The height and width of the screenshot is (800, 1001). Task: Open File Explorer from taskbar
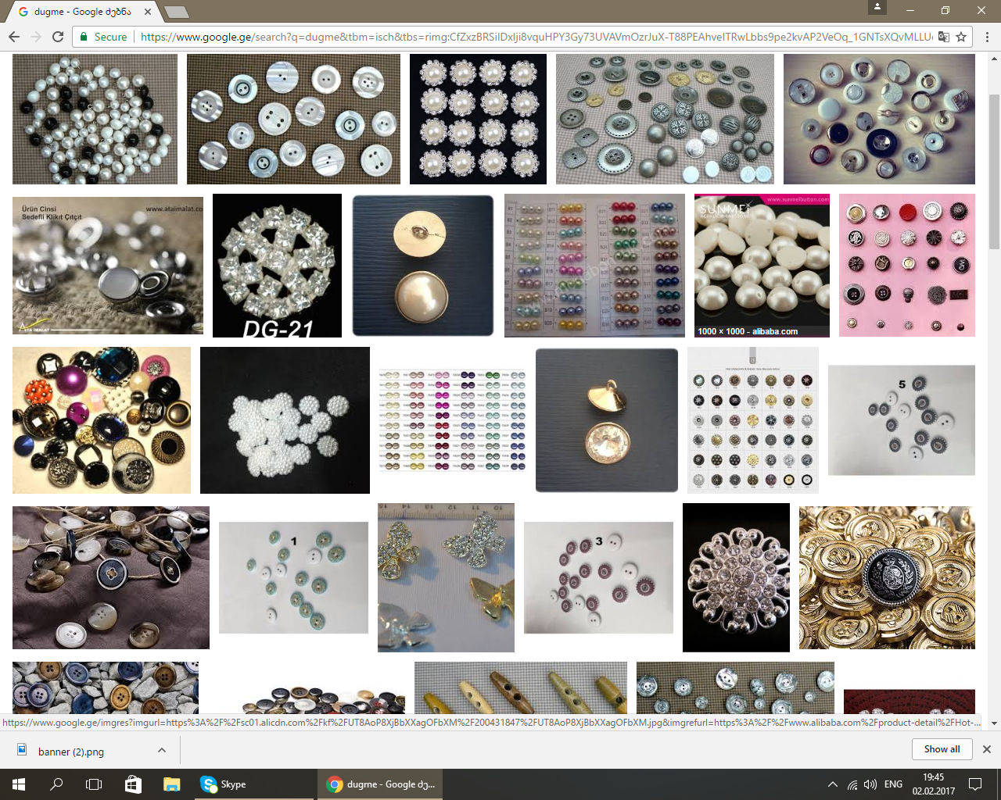point(172,784)
